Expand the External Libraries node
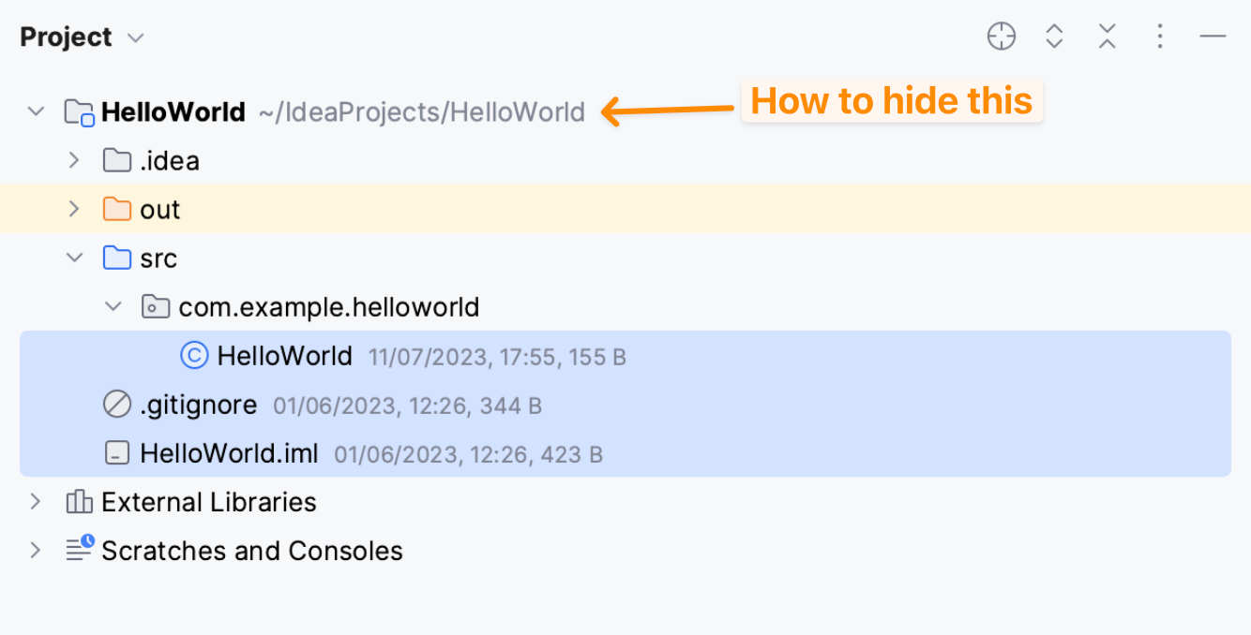Screen dimensions: 1251x635 [x=36, y=502]
